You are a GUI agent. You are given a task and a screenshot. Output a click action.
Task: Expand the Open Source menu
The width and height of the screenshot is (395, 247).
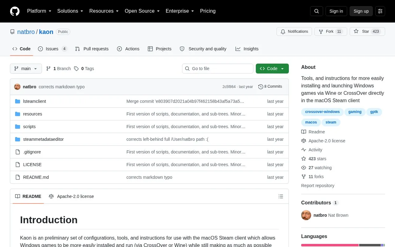(x=142, y=11)
